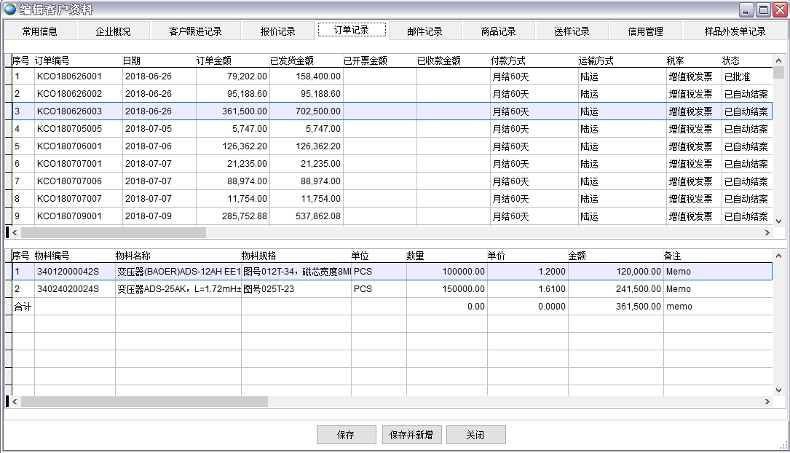Switch to the 邮件记录 tab

(424, 31)
